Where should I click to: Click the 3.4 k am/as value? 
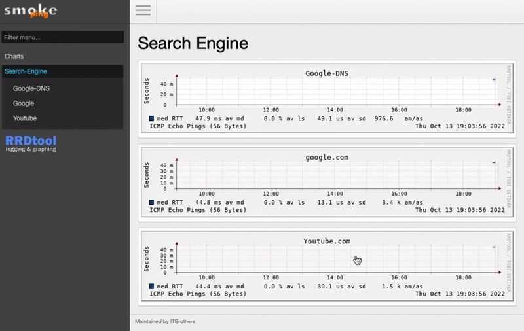tap(391, 202)
